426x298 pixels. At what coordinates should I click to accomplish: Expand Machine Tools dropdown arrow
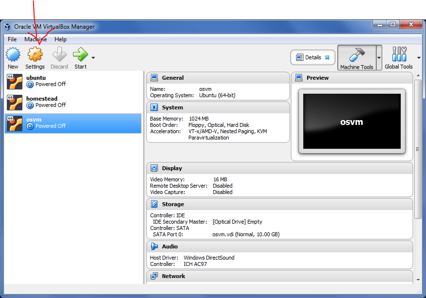pyautogui.click(x=379, y=57)
